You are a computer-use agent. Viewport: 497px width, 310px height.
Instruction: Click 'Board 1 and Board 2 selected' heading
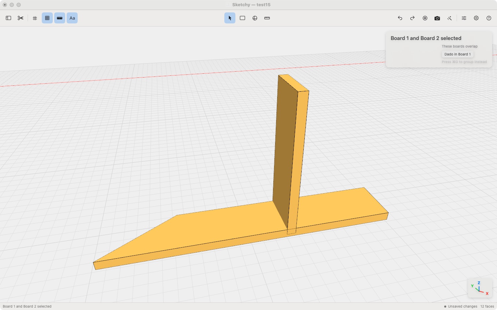(426, 38)
